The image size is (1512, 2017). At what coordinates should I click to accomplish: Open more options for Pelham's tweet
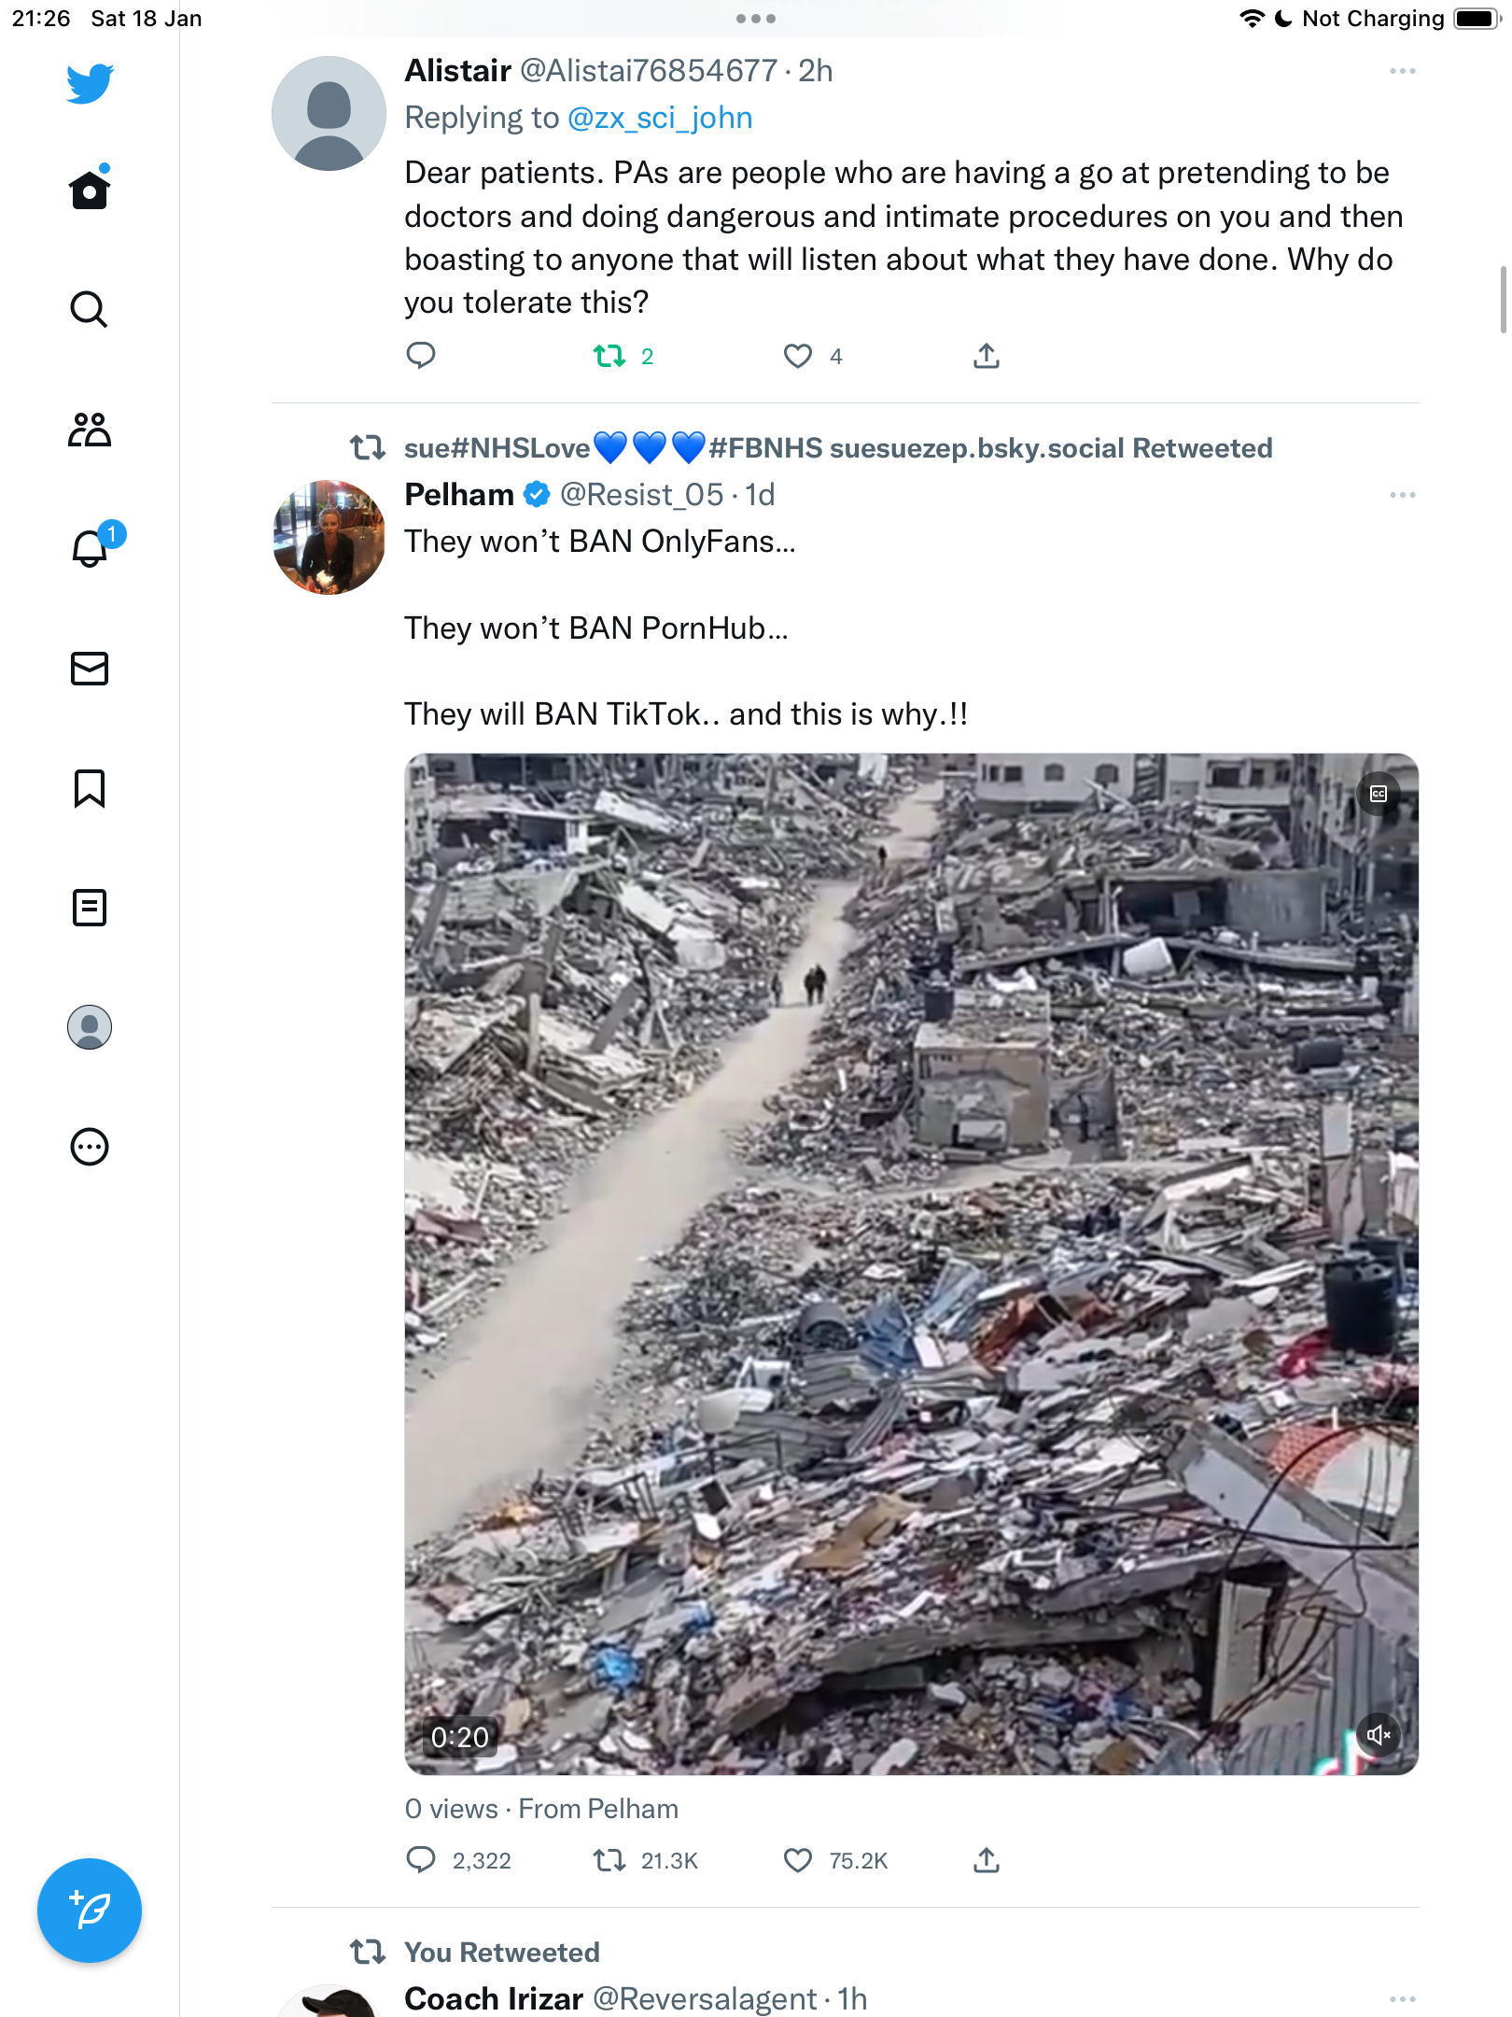click(x=1402, y=495)
